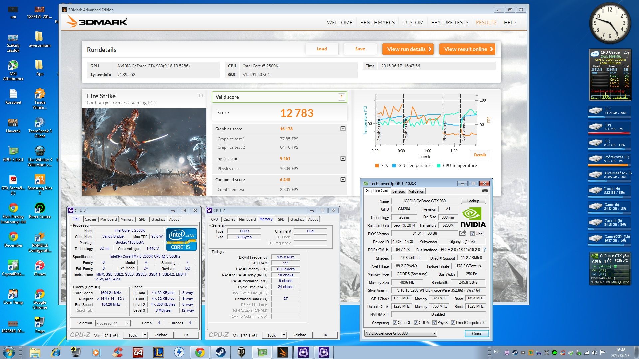This screenshot has width=639, height=359.
Task: Switch to the Sensors tab in GPU-Z
Action: point(398,191)
